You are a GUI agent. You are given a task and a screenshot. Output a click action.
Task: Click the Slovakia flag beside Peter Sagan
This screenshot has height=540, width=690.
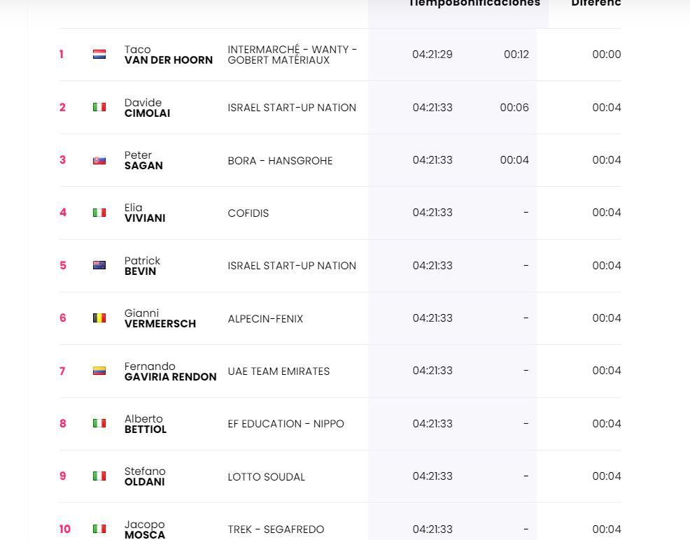point(99,160)
